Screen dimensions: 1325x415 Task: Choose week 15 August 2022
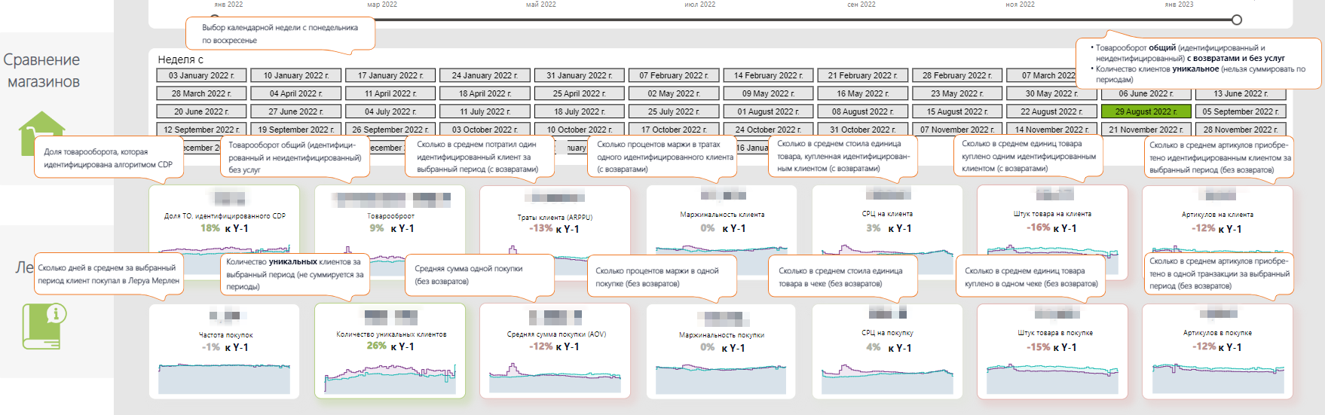coord(957,111)
